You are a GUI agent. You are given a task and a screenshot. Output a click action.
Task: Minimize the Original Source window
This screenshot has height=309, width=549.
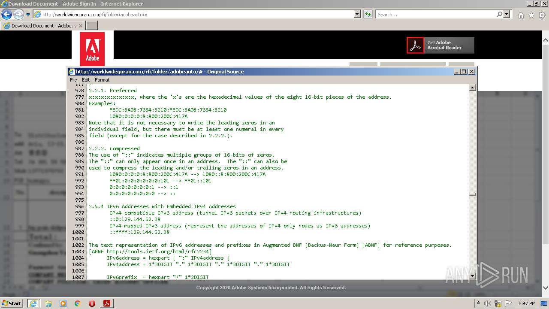(457, 72)
